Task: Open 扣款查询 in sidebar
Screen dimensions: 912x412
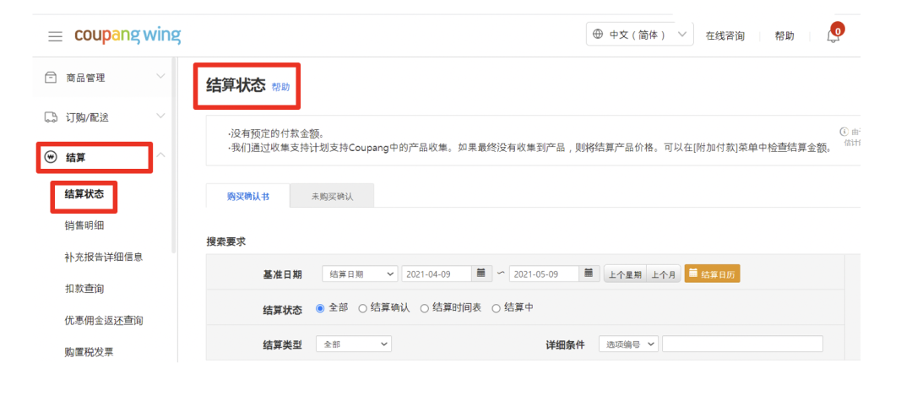Action: [x=84, y=289]
